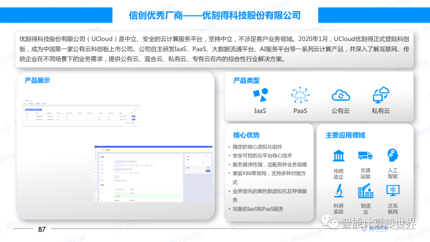Click the 私有云 monitor cloud icon
The width and height of the screenshot is (430, 242).
(381, 95)
